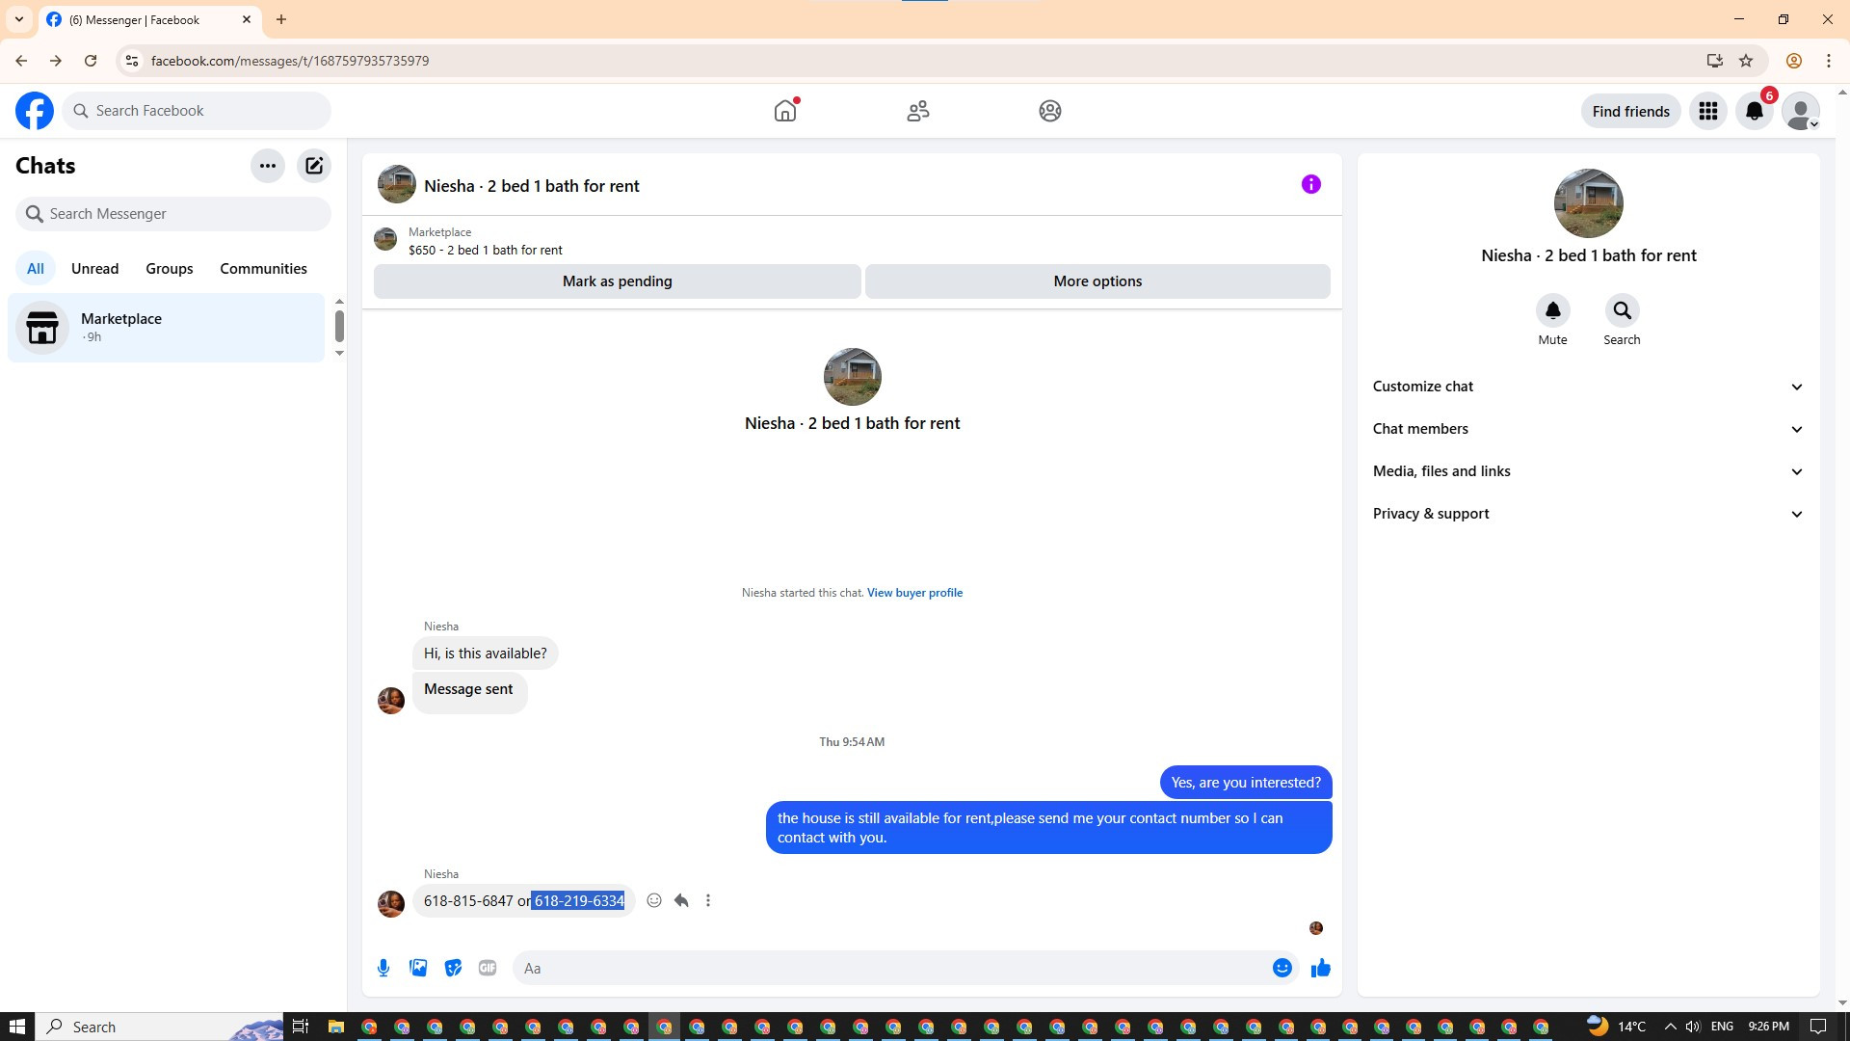1850x1041 pixels.
Task: Start a new message with compose icon
Action: coord(314,166)
